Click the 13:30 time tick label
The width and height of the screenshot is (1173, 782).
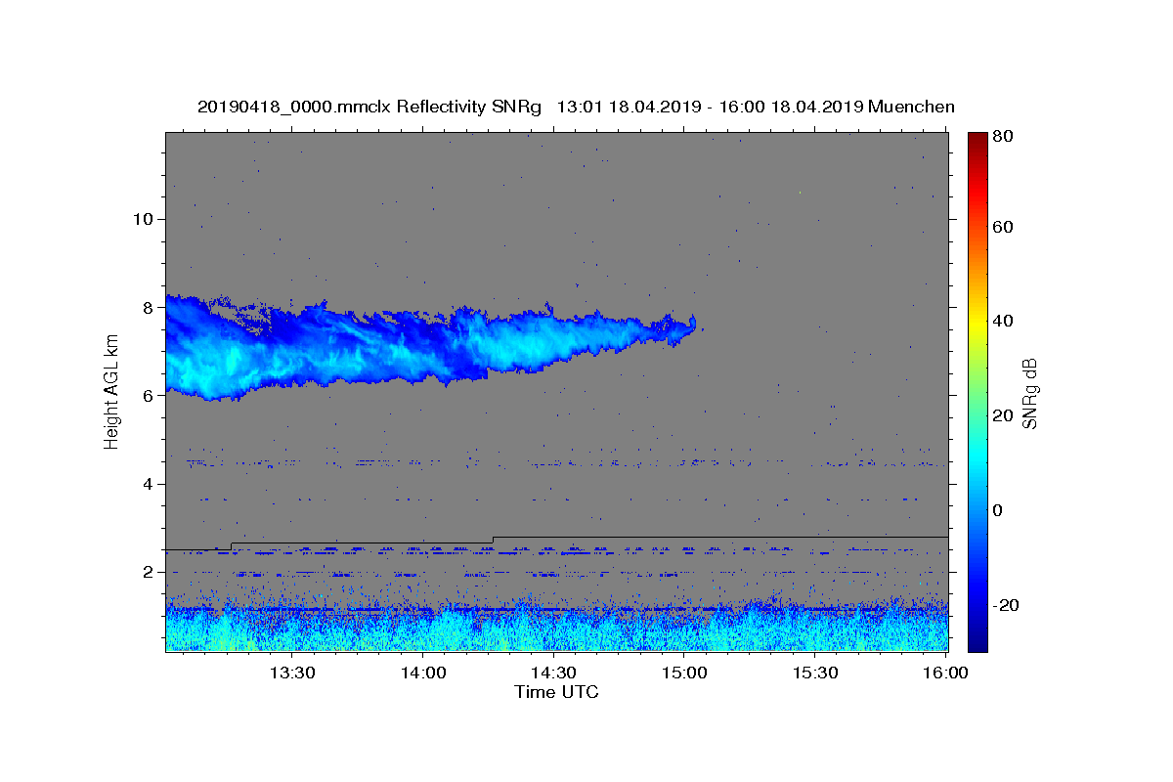point(291,673)
